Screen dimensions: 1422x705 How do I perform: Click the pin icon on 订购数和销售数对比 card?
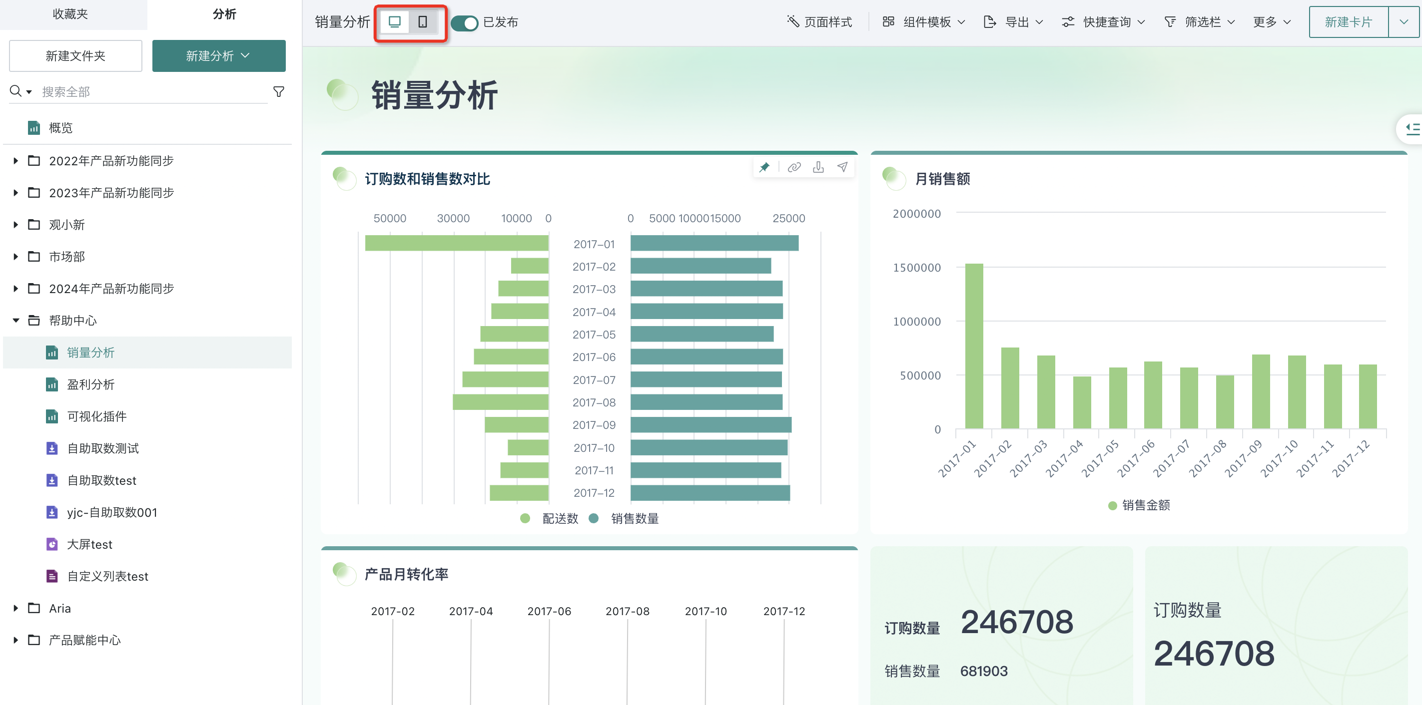tap(764, 167)
